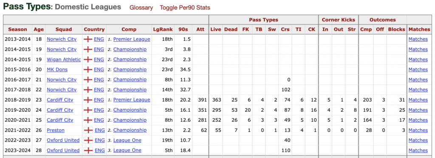435x158 pixels.
Task: Toggle Per90 Stats
Action: pos(185,8)
